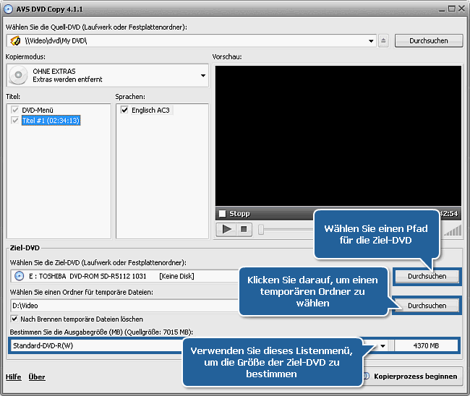Click the preview seek slider handle
This screenshot has width=470, height=396.
261,230
